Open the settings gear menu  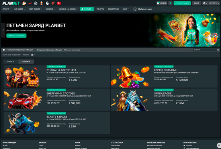[x=205, y=3]
